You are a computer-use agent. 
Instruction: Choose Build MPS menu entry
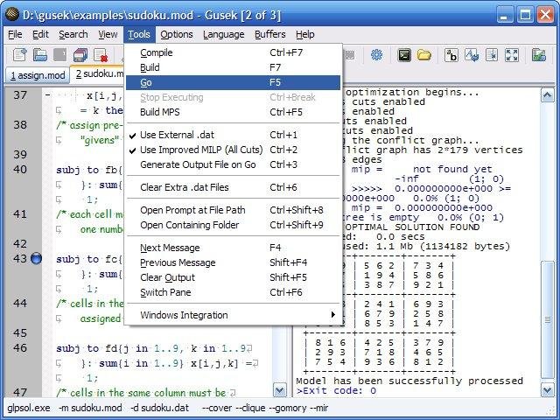(233, 112)
